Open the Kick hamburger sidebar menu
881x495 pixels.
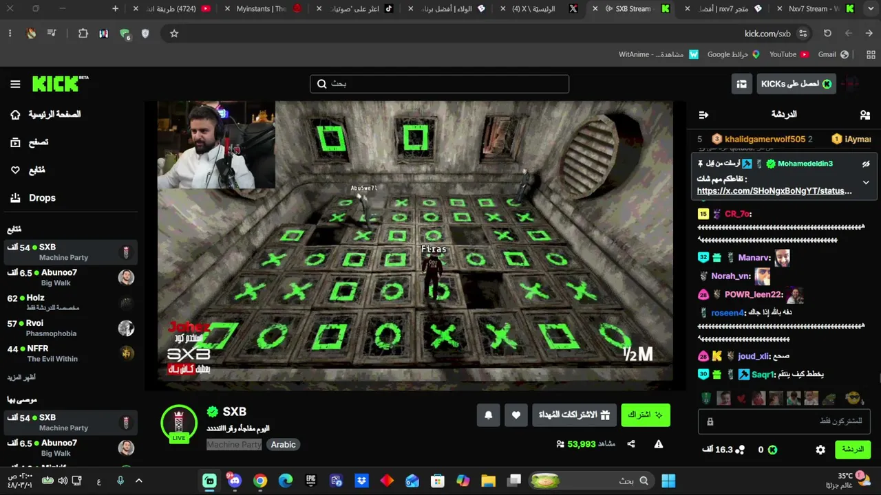(x=15, y=84)
